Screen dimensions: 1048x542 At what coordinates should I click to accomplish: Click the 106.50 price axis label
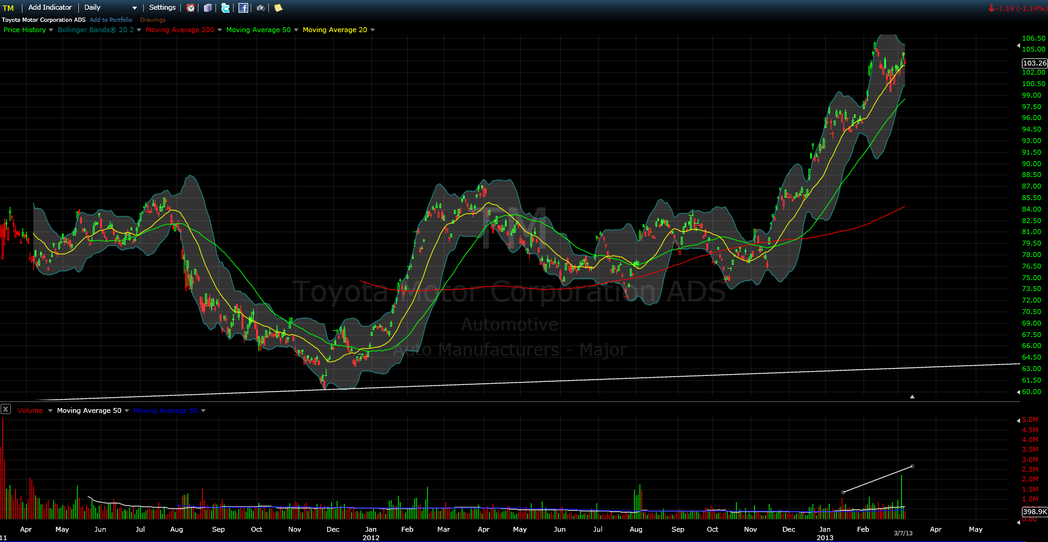(1033, 38)
